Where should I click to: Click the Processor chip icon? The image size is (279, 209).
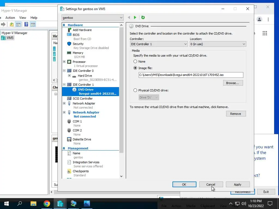(69, 62)
